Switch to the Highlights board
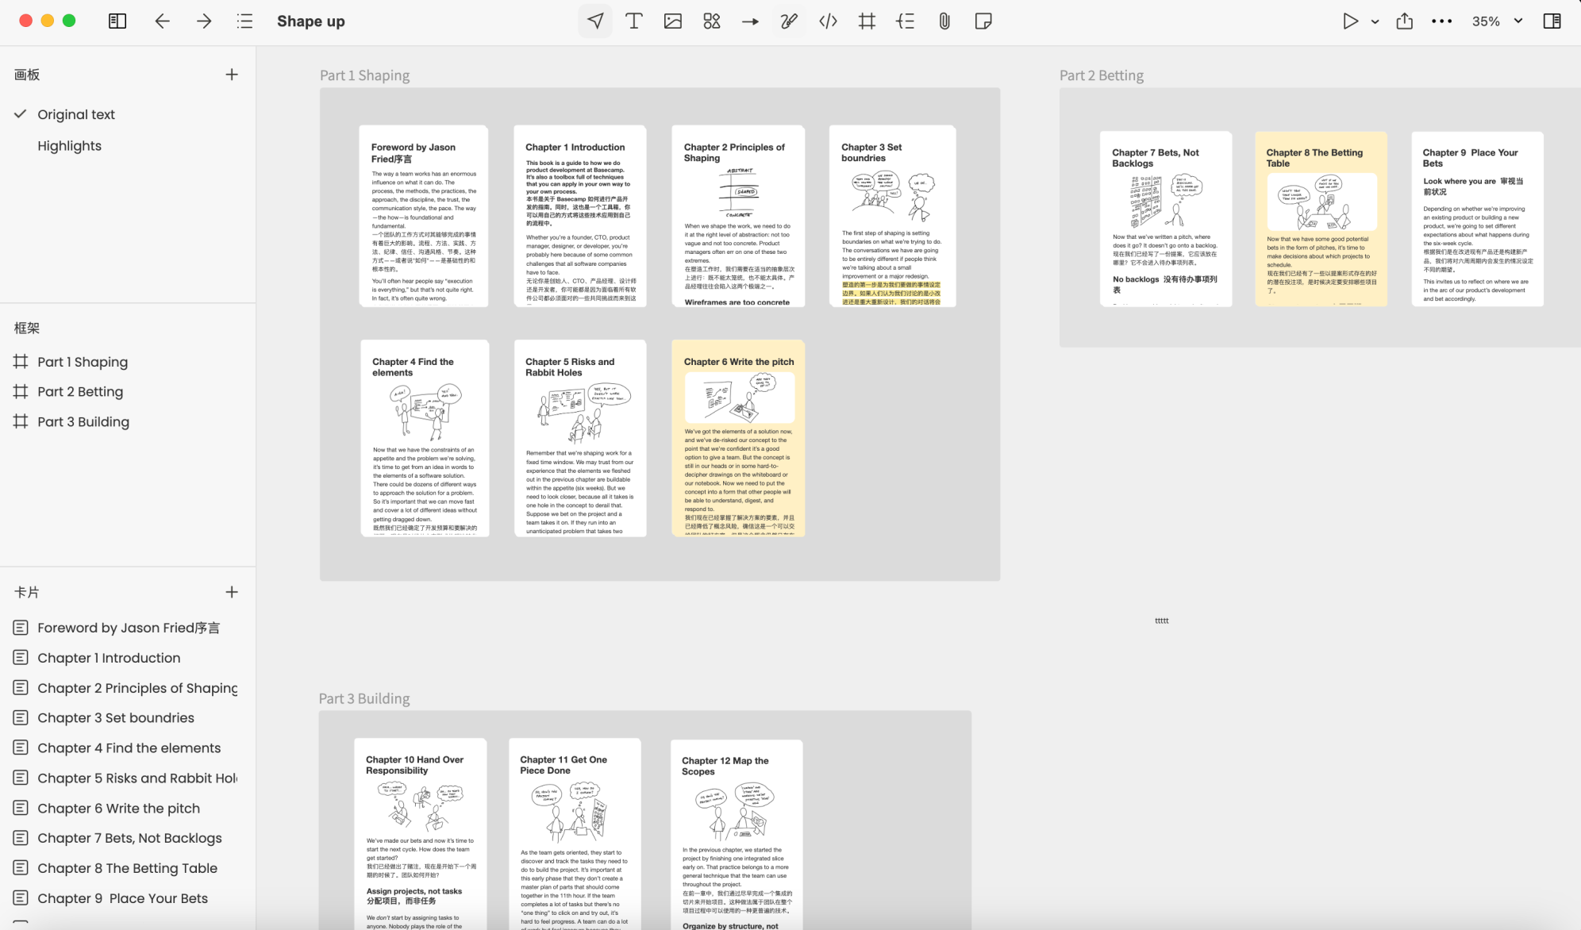 pyautogui.click(x=69, y=146)
